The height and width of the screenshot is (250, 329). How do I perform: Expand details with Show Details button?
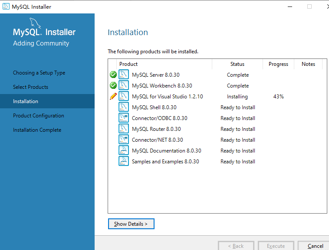(131, 224)
